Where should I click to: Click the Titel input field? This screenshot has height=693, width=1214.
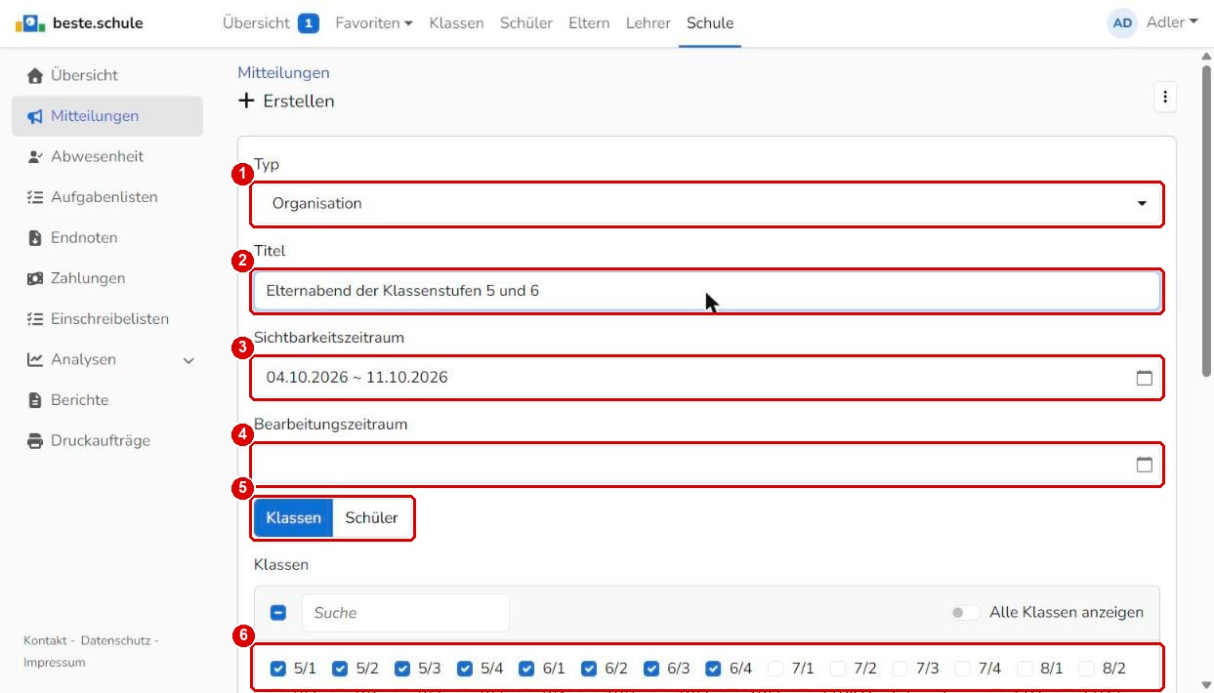click(707, 291)
